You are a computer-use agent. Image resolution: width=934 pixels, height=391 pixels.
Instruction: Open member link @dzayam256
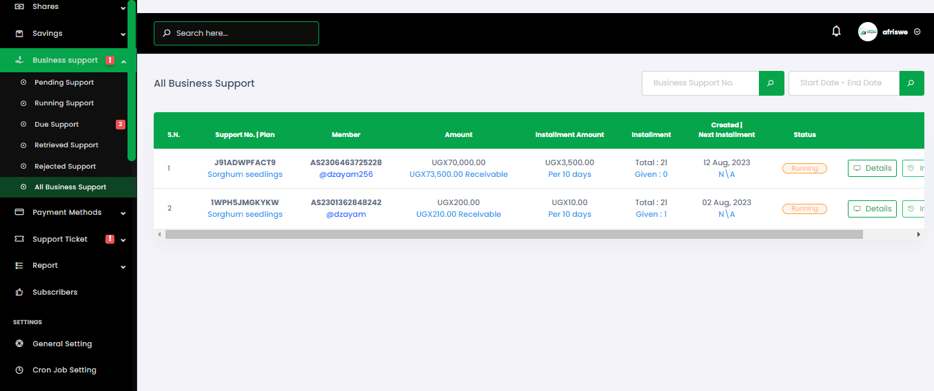[x=346, y=174]
